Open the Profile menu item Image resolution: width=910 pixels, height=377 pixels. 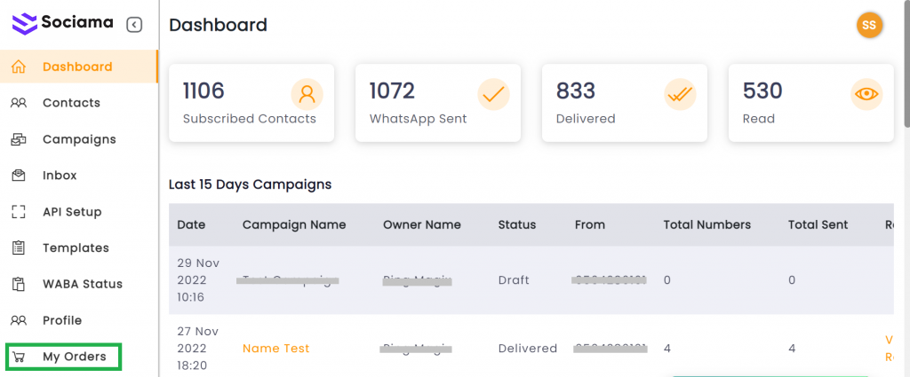click(62, 320)
